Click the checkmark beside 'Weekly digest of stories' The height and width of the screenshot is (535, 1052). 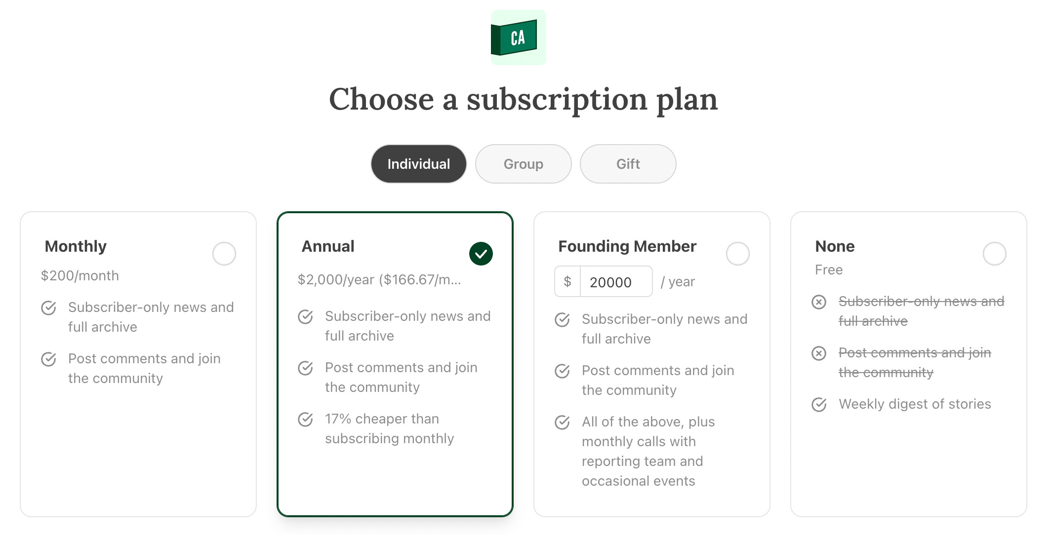(819, 405)
